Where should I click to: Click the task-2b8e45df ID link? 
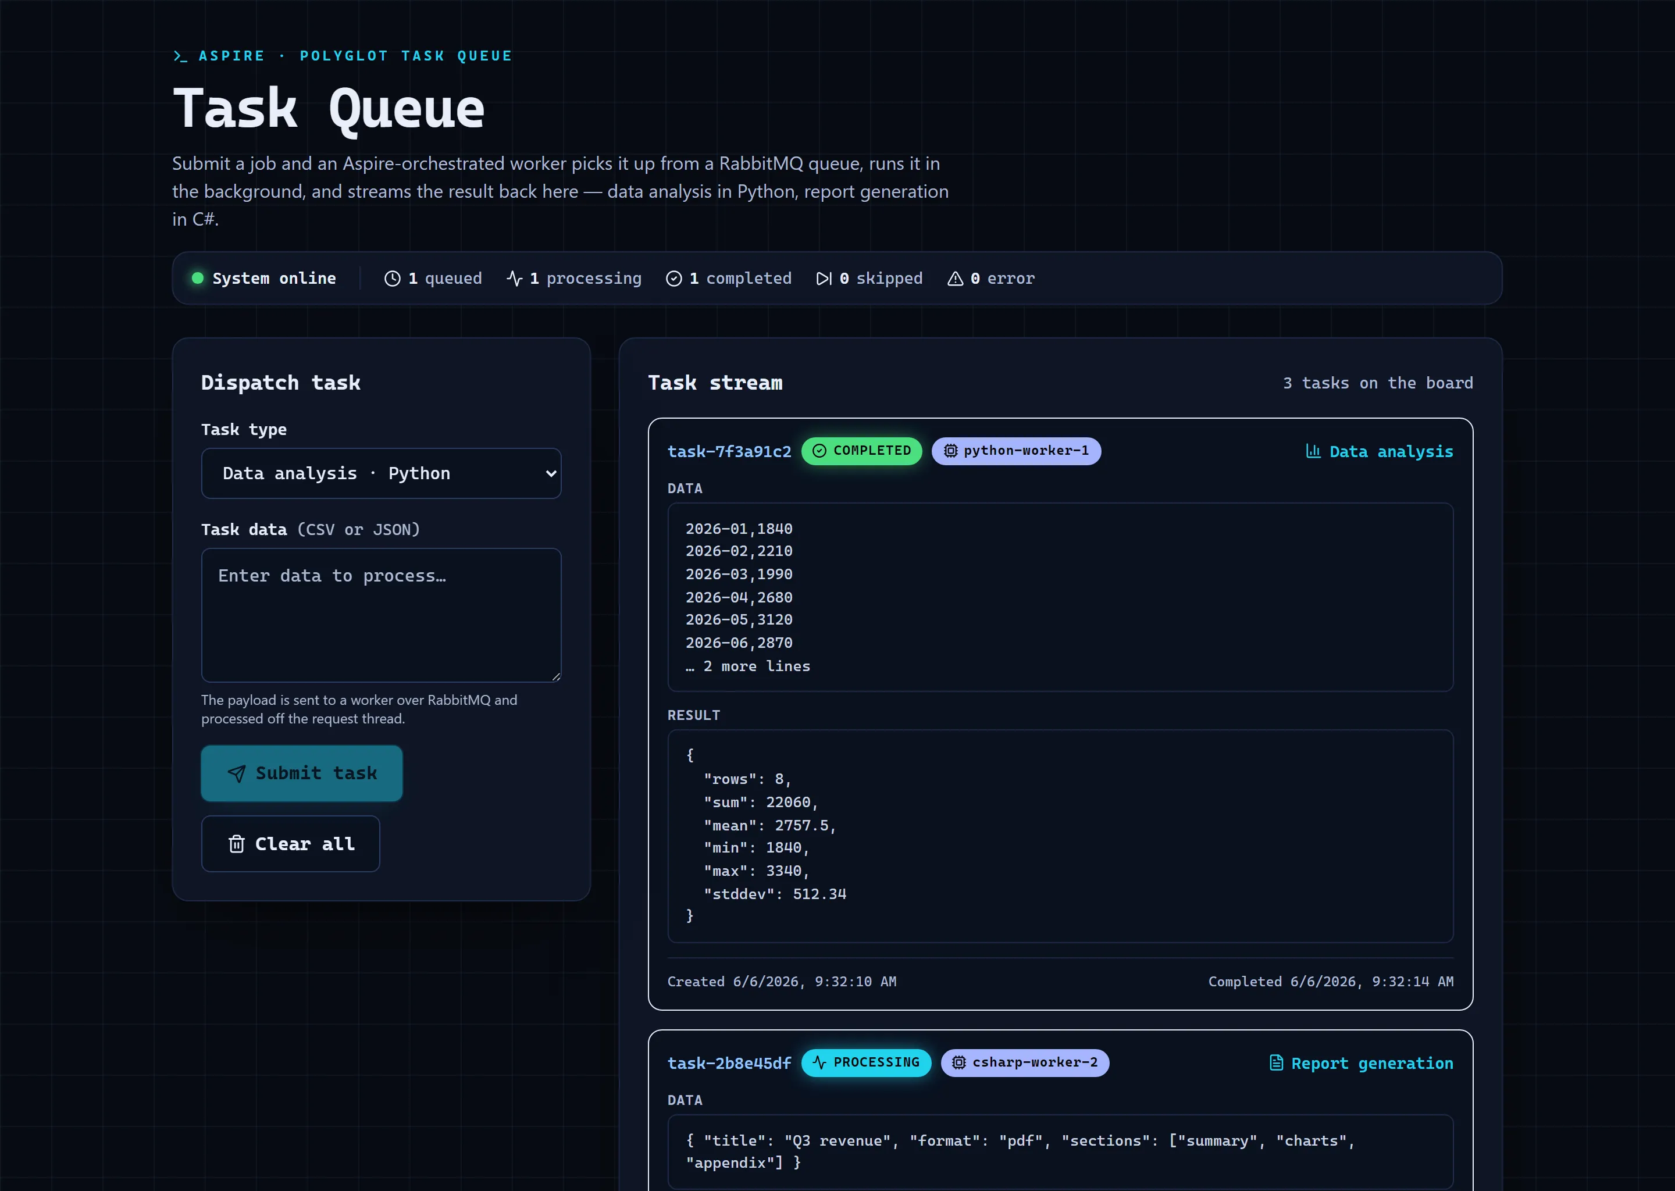click(729, 1064)
